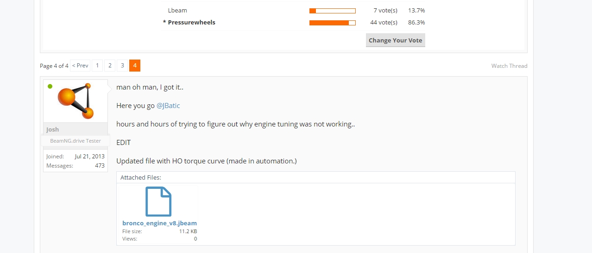Click the Pressurewheels poll option label
The width and height of the screenshot is (592, 253).
coord(191,23)
